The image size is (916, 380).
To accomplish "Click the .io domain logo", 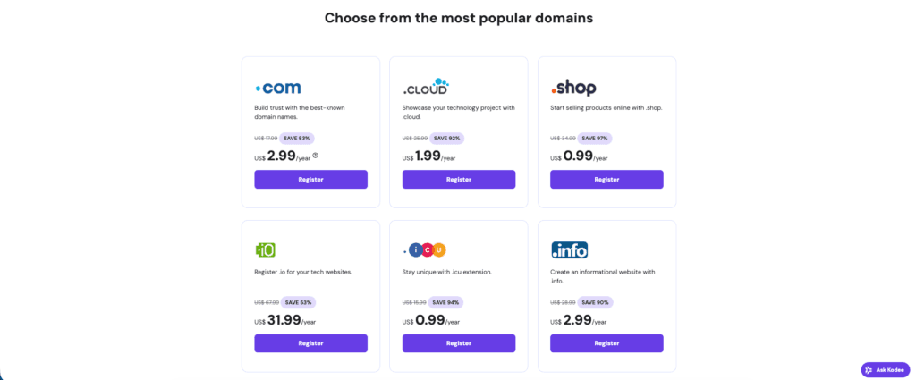I will tap(265, 249).
